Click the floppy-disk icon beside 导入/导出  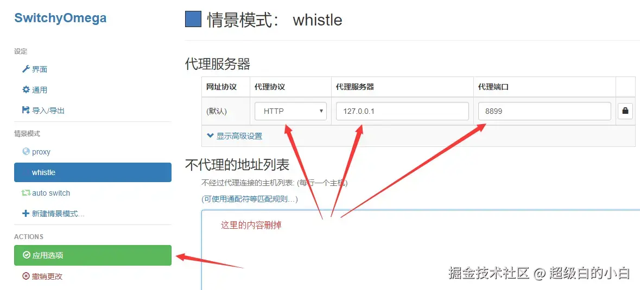(26, 110)
